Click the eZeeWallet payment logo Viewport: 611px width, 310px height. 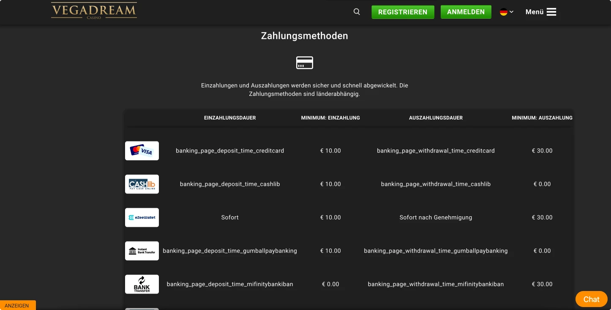(x=142, y=218)
